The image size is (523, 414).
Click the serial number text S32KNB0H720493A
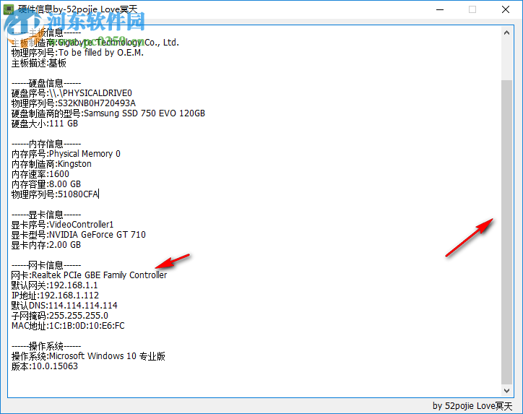click(x=97, y=103)
